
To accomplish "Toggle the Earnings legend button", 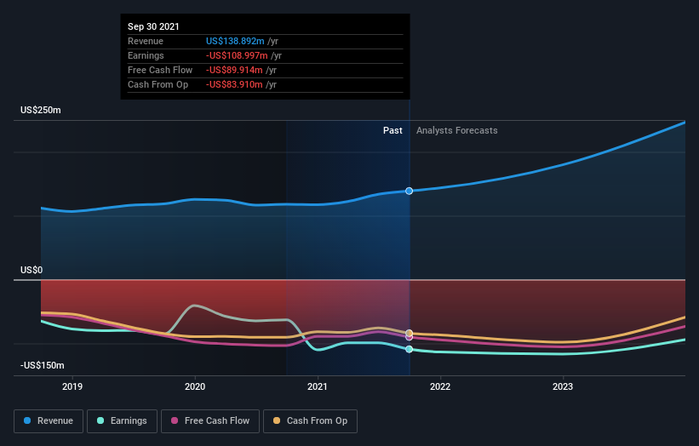I will click(x=122, y=421).
